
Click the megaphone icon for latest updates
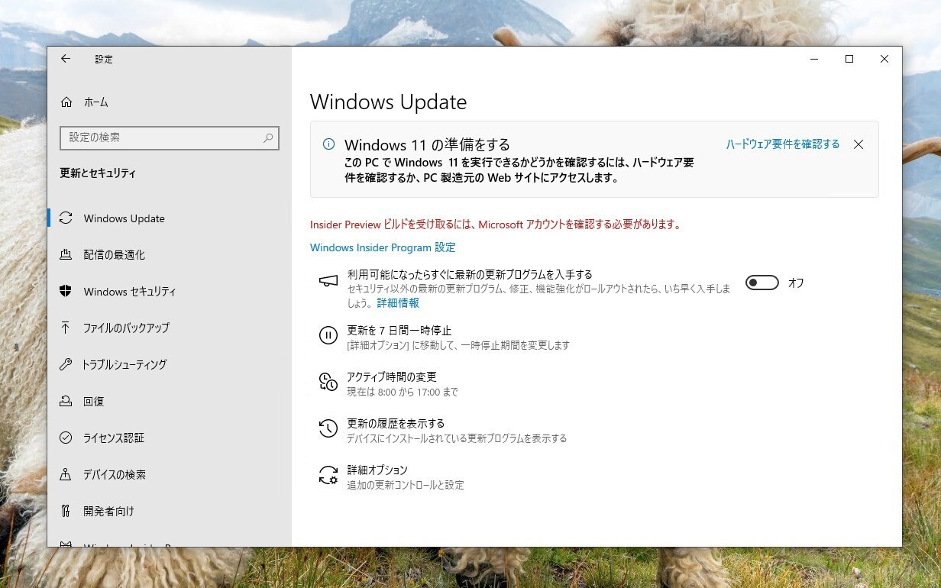(328, 281)
